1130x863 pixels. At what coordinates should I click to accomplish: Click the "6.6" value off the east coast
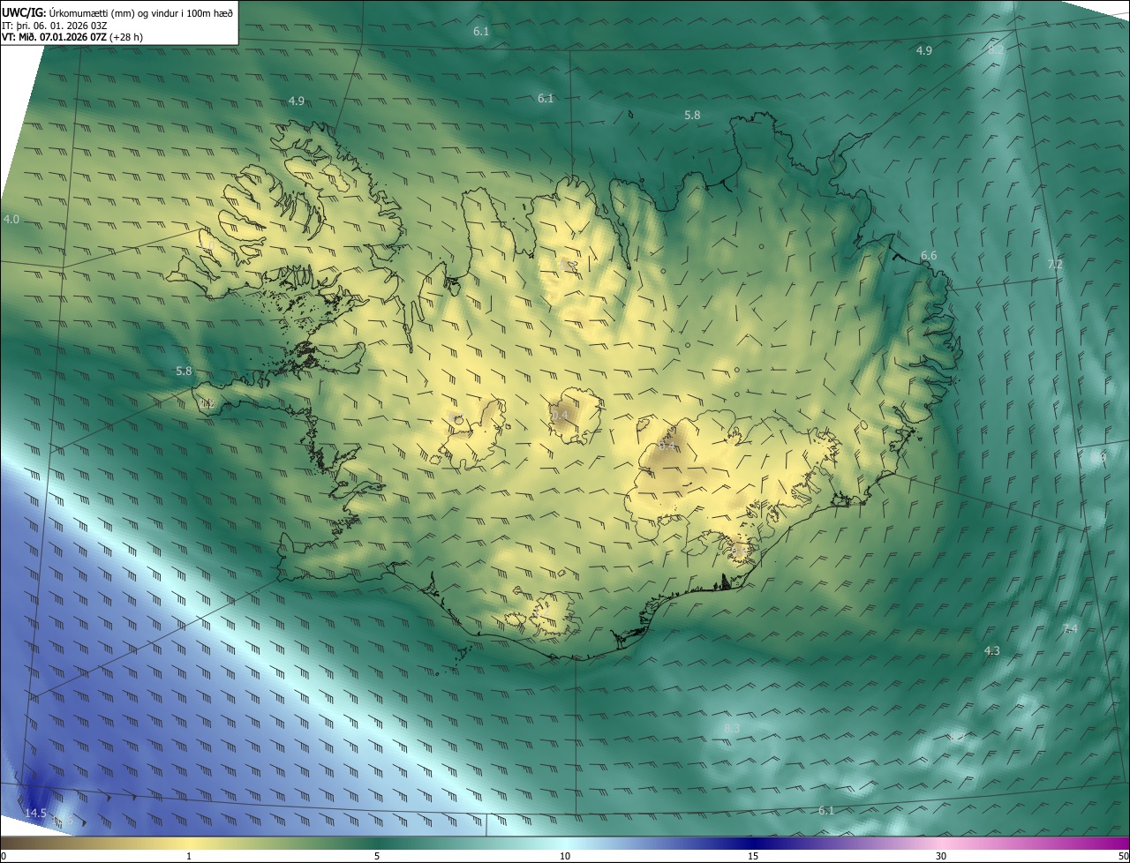pos(929,256)
